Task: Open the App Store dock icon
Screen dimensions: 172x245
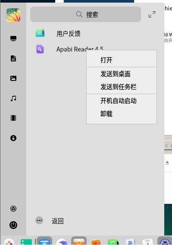Action: pos(79,241)
